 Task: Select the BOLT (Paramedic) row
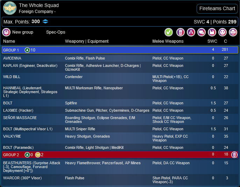(x=120, y=147)
